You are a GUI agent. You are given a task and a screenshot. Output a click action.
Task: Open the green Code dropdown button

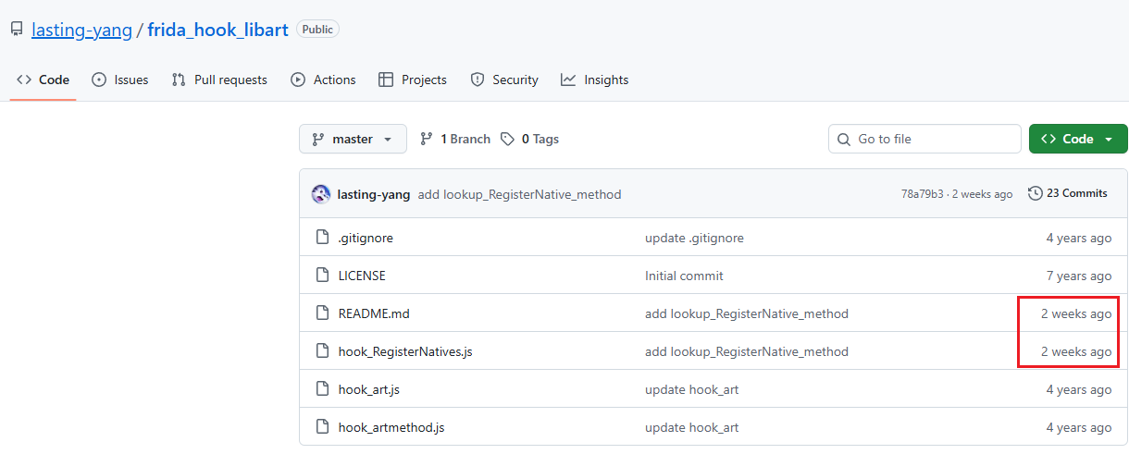(x=1078, y=139)
